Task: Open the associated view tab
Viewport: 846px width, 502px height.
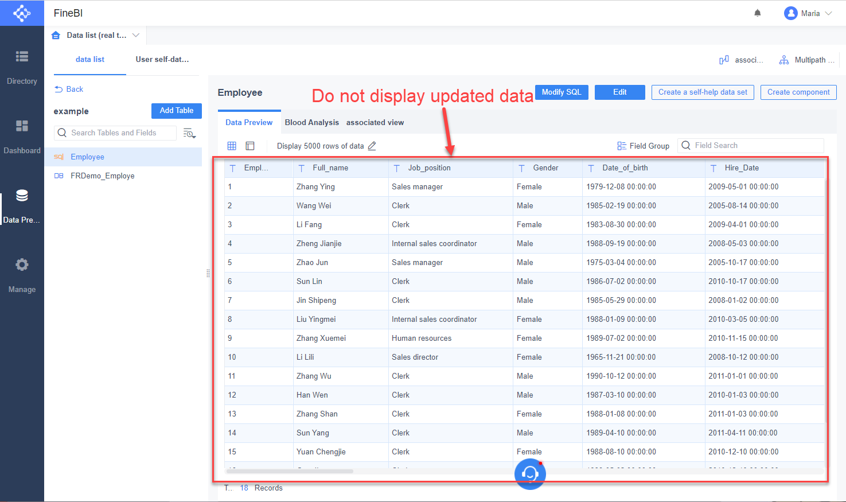Action: [x=375, y=122]
